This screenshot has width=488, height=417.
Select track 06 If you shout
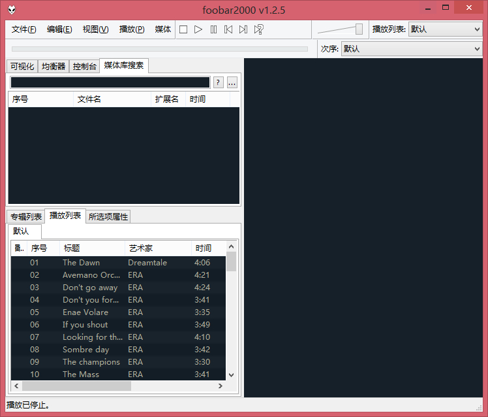pos(118,325)
